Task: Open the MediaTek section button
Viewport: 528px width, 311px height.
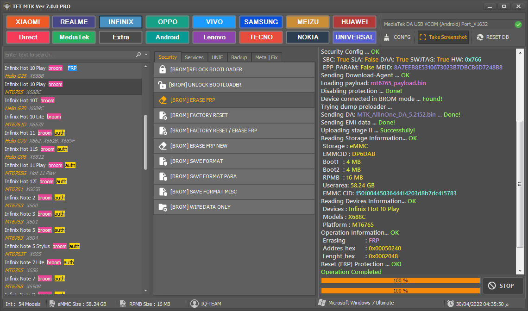Action: [74, 37]
